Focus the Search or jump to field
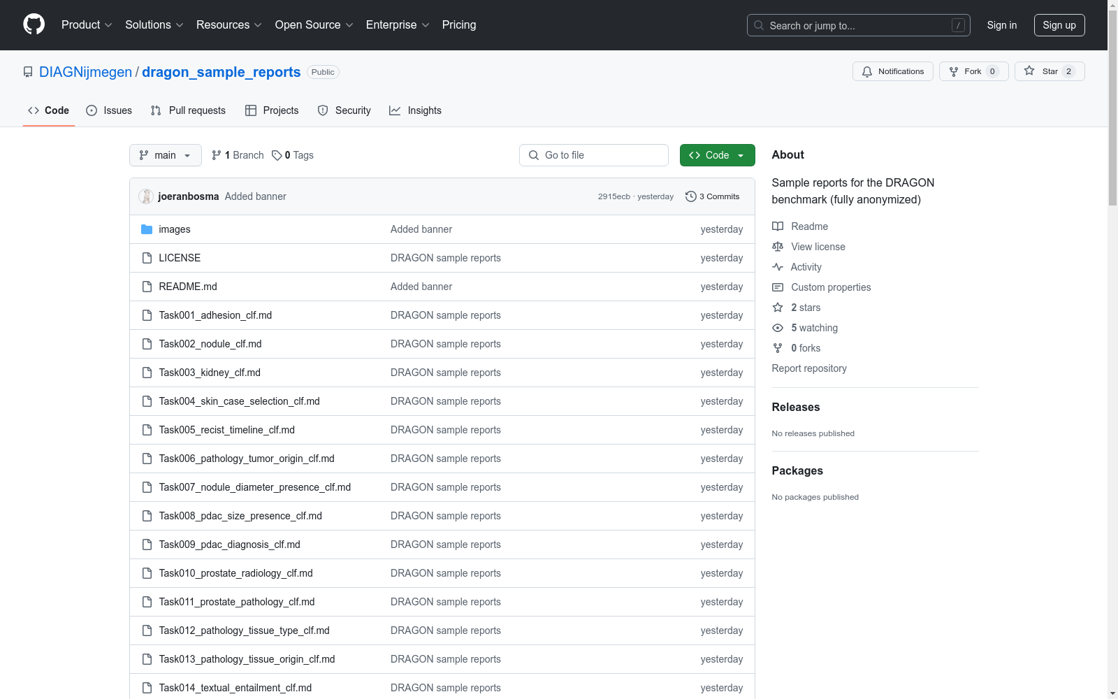The width and height of the screenshot is (1118, 699). (x=859, y=25)
